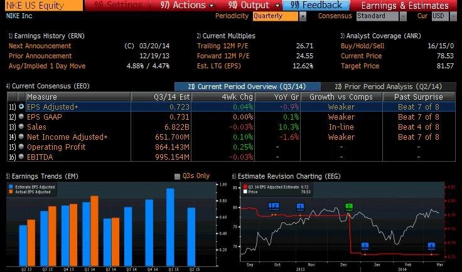Screen dimensions: 462x272
Task: Click the Growth vs Comps column header
Action: pos(341,97)
